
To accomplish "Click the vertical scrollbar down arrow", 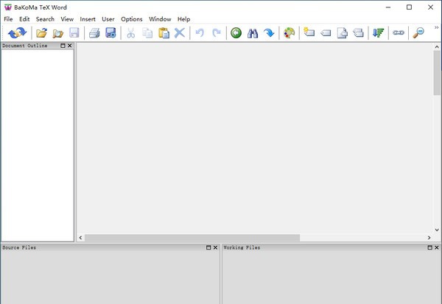I will click(437, 229).
